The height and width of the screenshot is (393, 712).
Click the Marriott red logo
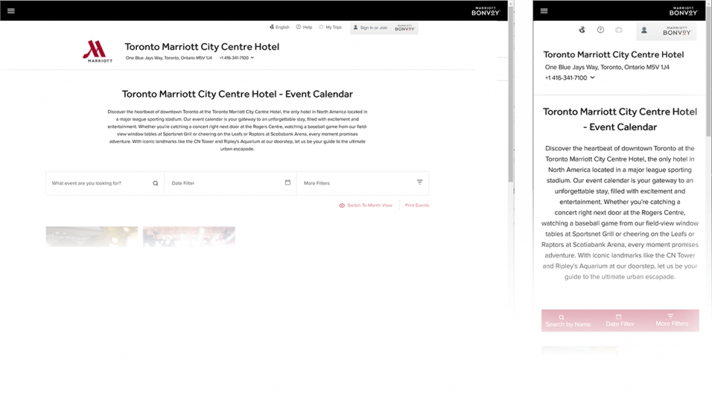[x=97, y=51]
